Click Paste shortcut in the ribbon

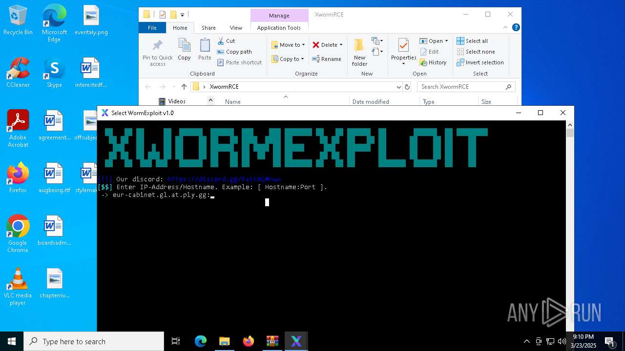[240, 62]
